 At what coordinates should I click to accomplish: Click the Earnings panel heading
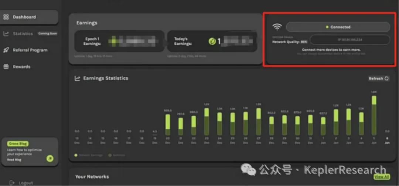point(87,23)
